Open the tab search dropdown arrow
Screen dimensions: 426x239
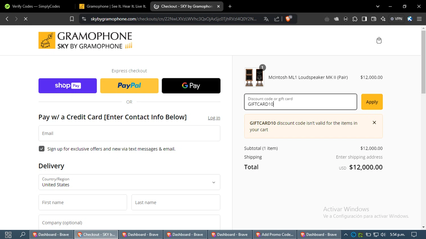[x=378, y=6]
